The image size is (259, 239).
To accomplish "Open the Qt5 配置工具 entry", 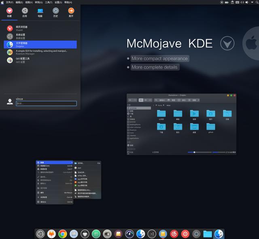I will click(40, 60).
